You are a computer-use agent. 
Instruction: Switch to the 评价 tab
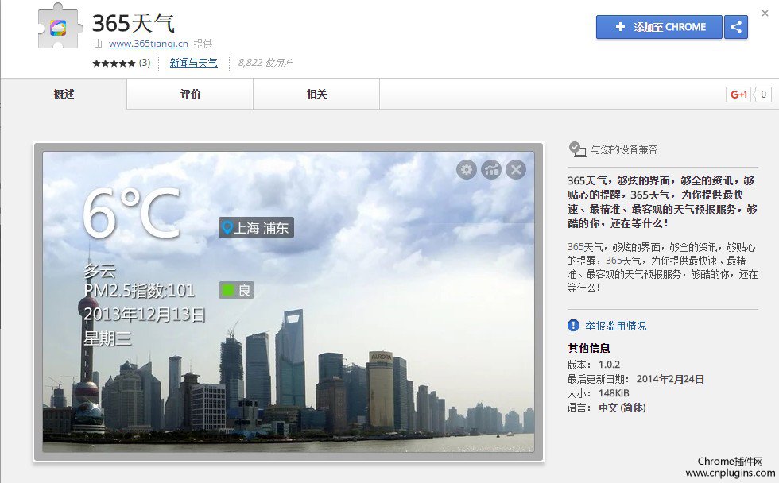point(190,94)
